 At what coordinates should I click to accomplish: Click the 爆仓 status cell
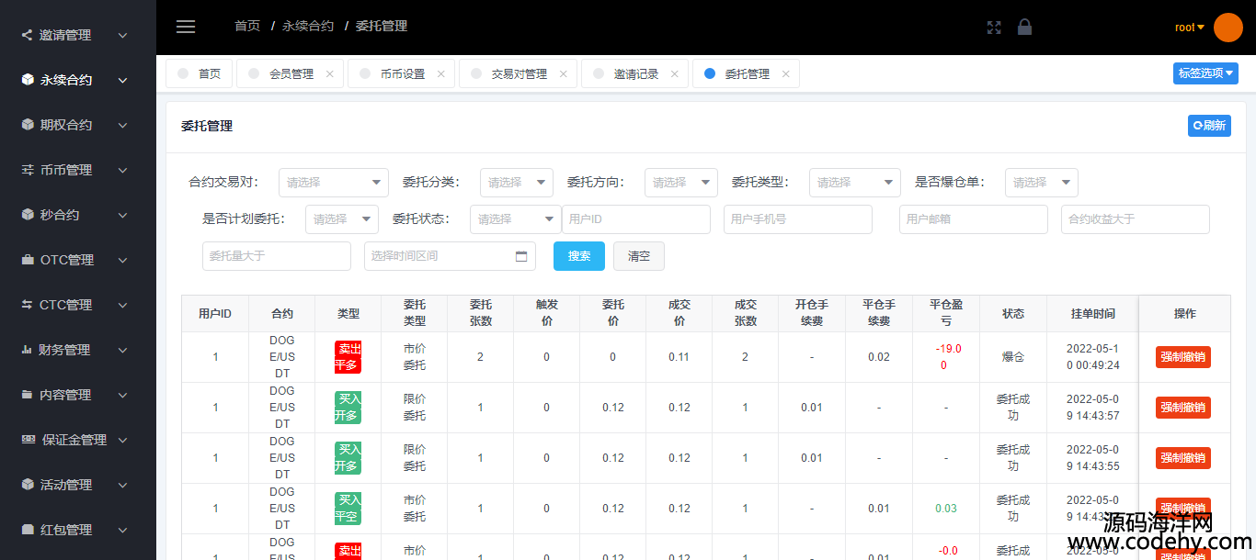click(x=1013, y=357)
